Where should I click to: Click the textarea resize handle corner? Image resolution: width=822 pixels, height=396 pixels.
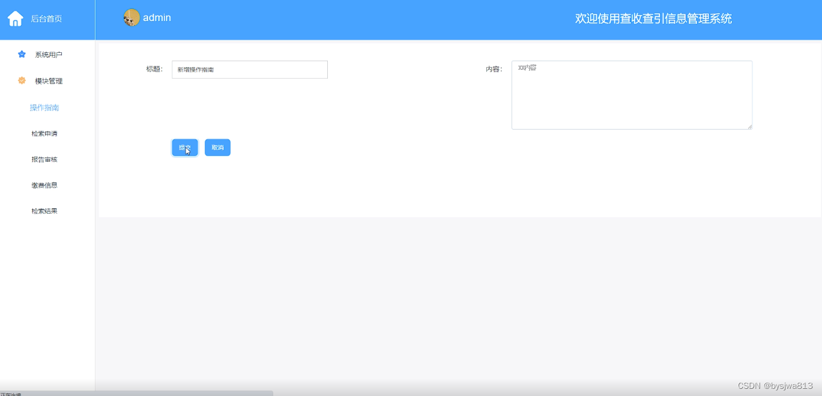749,126
